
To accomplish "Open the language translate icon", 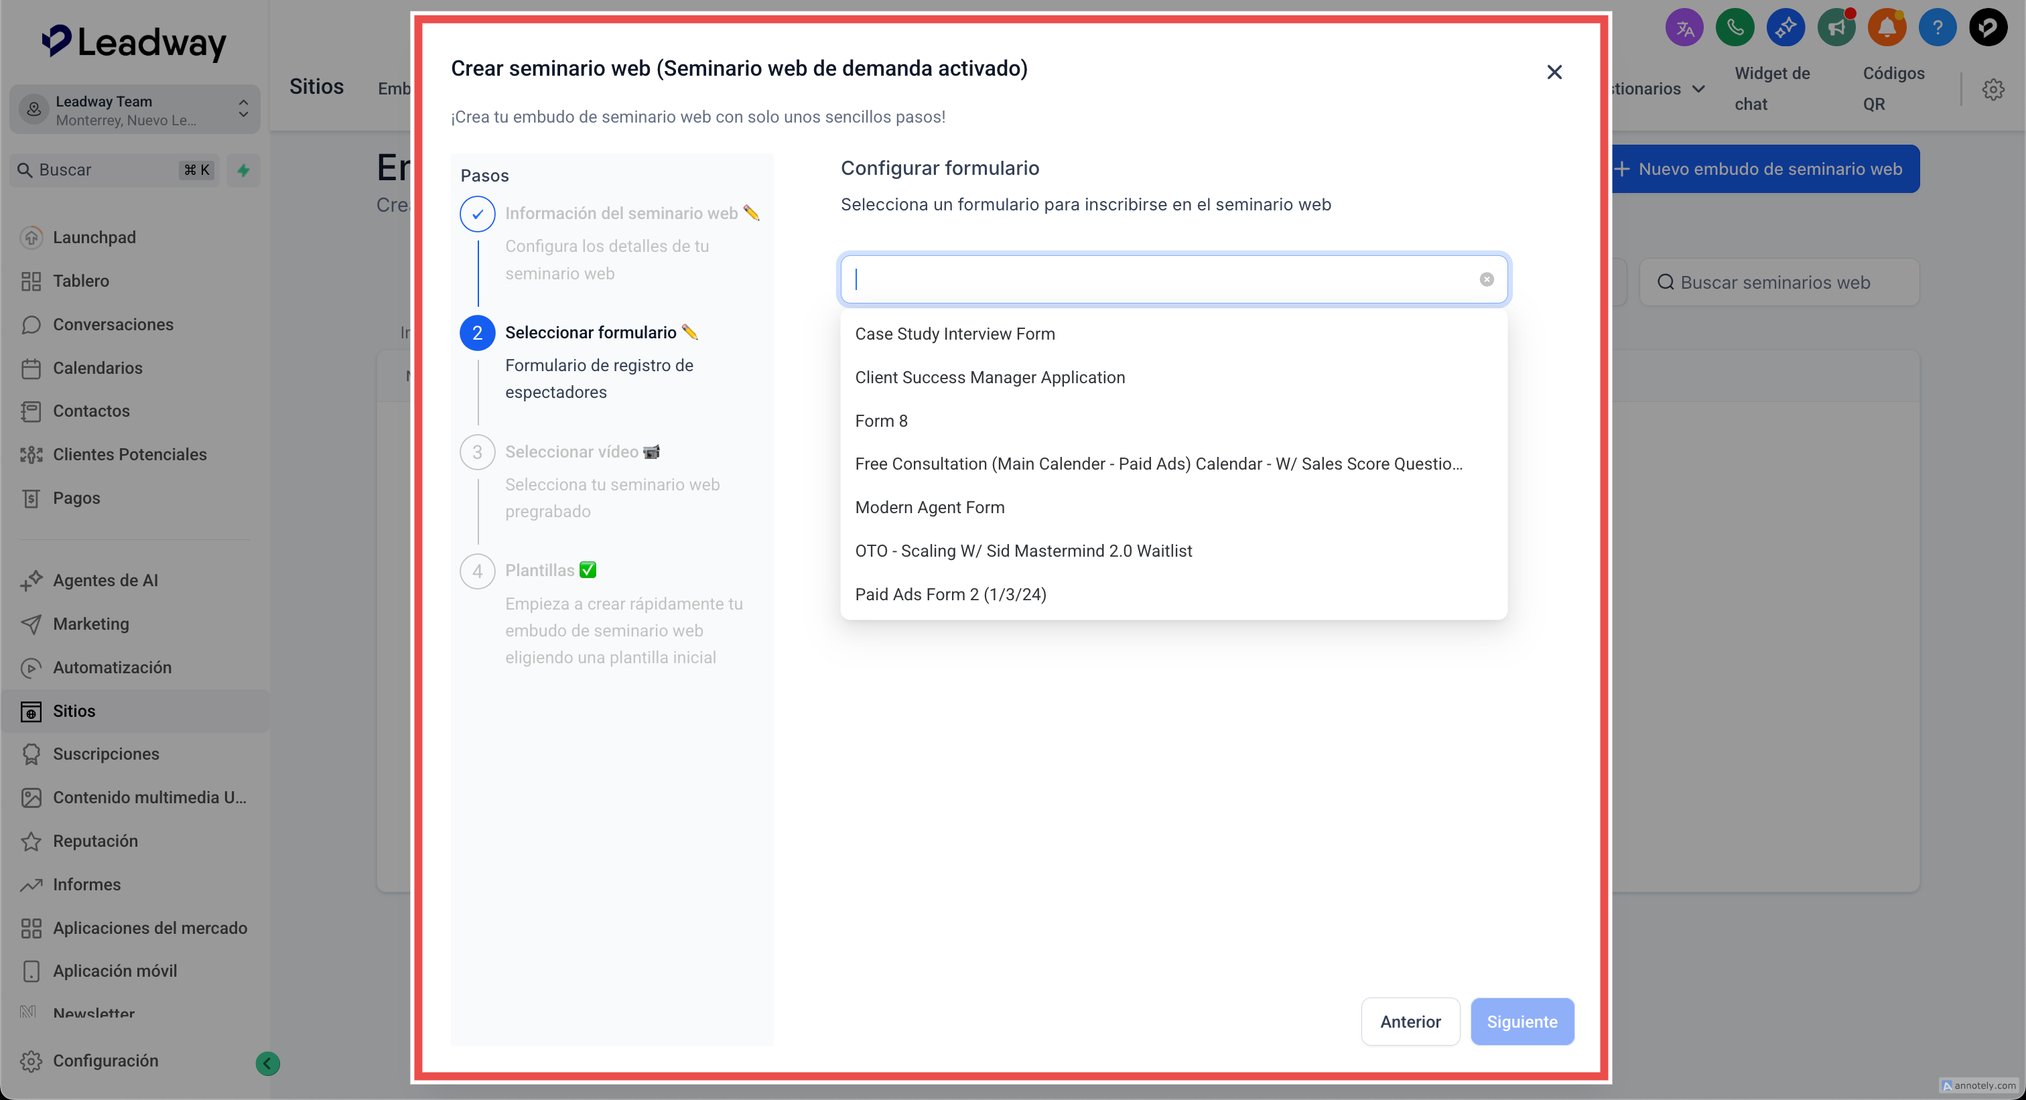I will coord(1684,28).
